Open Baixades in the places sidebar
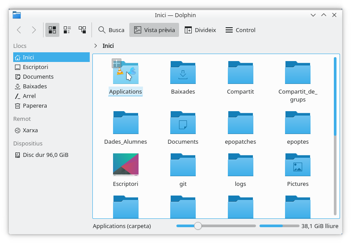 pos(51,86)
